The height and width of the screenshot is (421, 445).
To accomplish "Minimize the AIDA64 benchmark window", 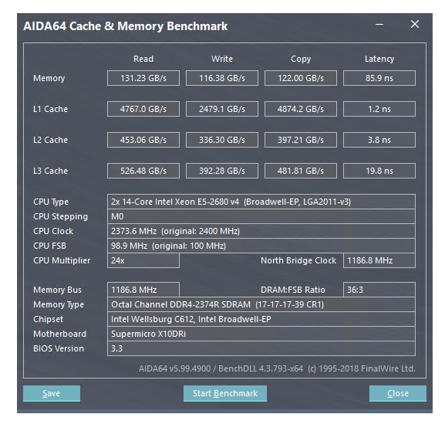I will (x=379, y=25).
